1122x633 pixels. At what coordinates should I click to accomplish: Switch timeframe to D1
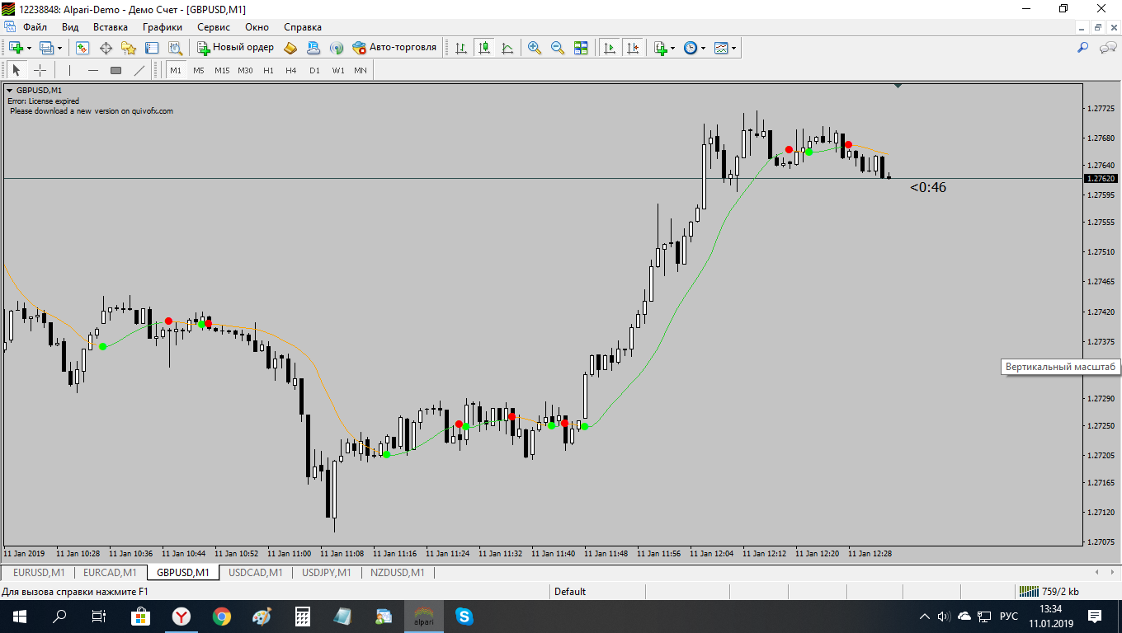[314, 70]
